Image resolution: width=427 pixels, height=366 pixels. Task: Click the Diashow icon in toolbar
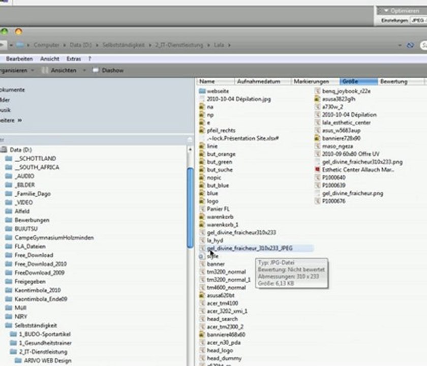coord(96,70)
